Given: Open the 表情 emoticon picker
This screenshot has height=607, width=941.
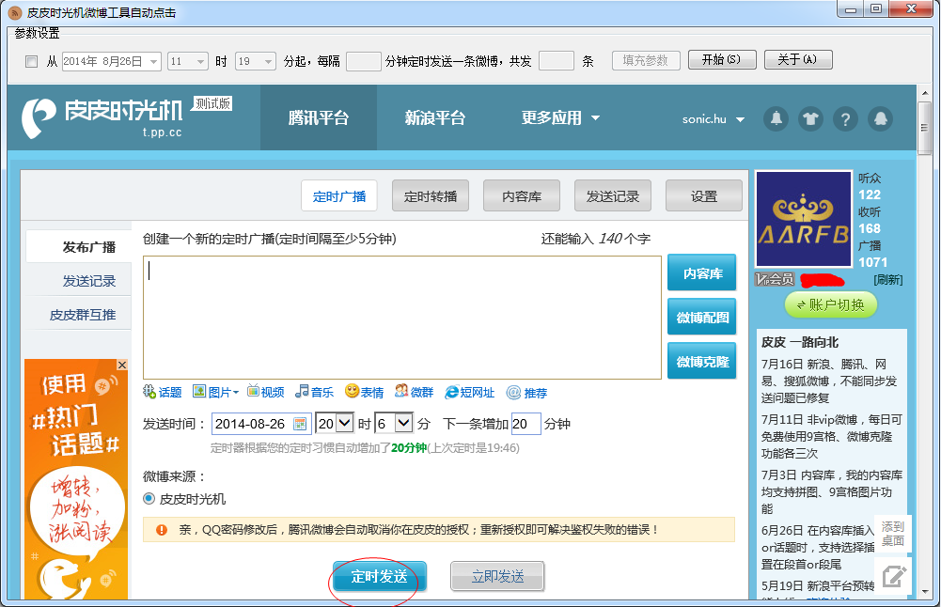Looking at the screenshot, I should [x=365, y=392].
